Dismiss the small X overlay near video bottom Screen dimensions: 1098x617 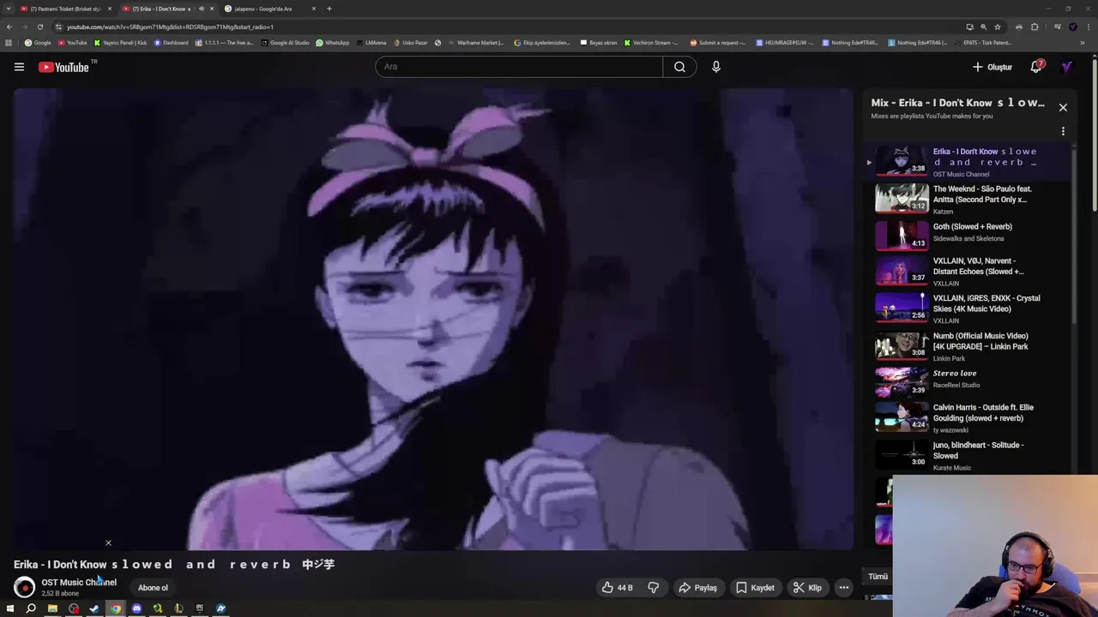108,542
